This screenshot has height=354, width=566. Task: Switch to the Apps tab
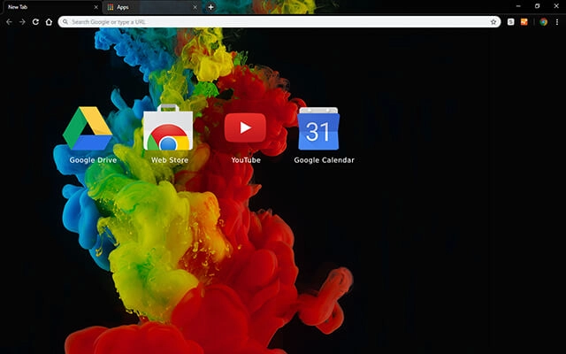coord(151,7)
